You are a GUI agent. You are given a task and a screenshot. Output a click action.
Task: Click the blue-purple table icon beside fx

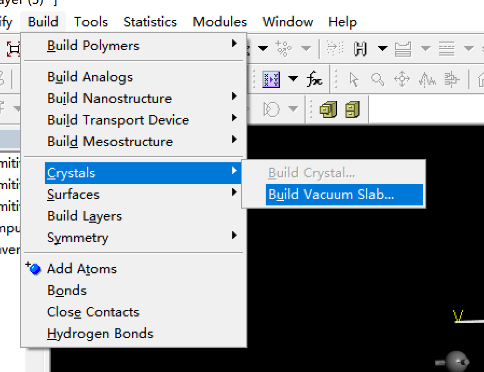pyautogui.click(x=271, y=79)
